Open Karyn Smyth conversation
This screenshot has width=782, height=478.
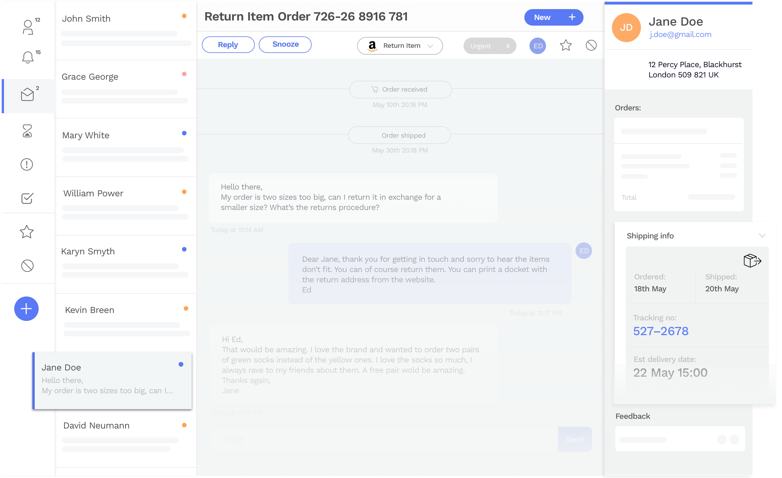click(126, 265)
